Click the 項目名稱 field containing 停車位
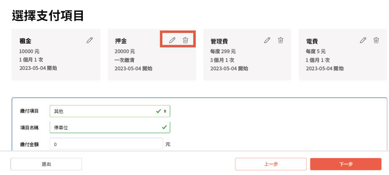 tap(110, 127)
